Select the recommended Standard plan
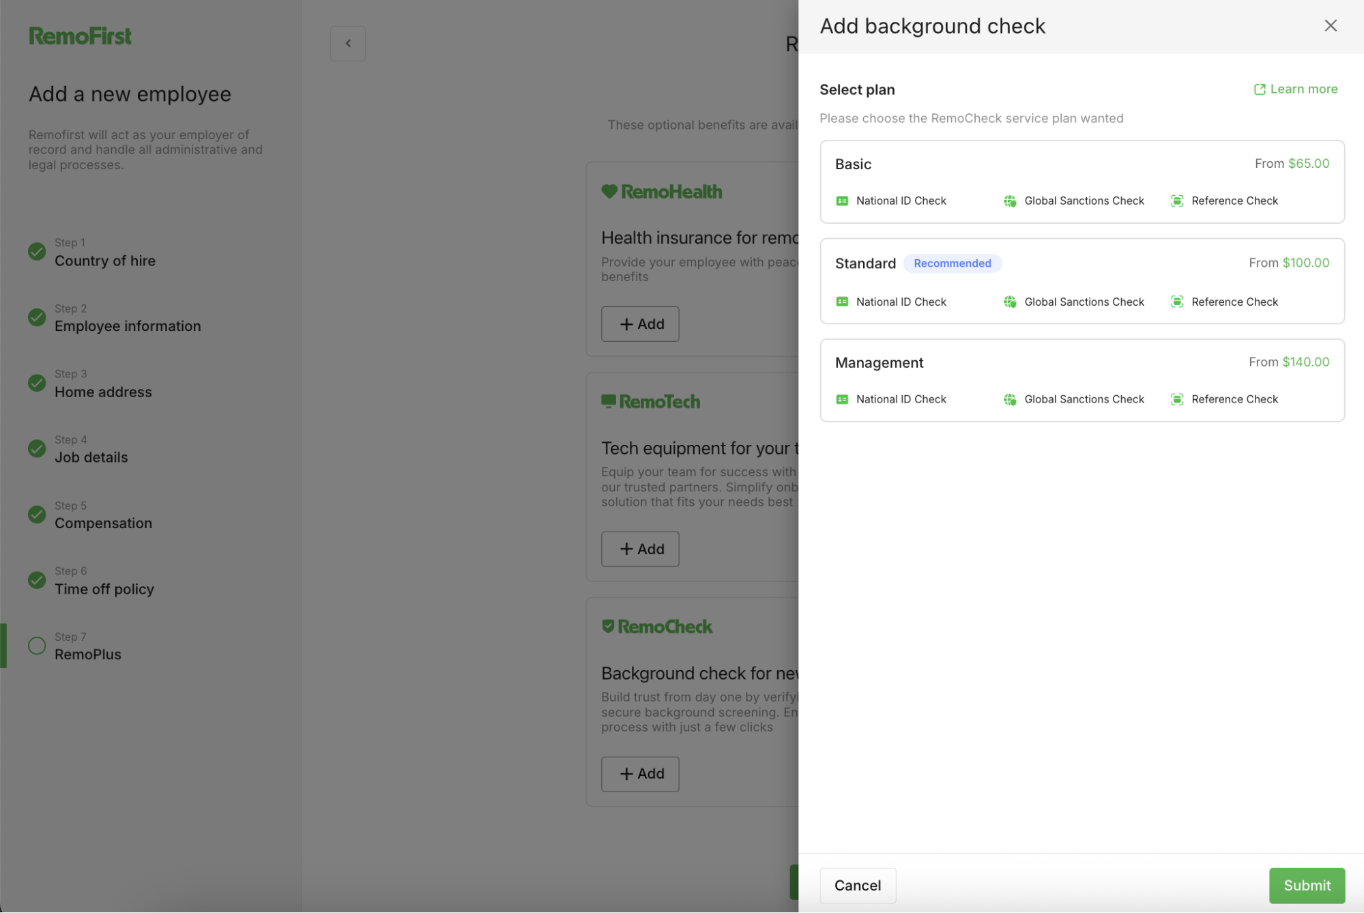Screen dimensions: 1364x913 tap(1082, 281)
